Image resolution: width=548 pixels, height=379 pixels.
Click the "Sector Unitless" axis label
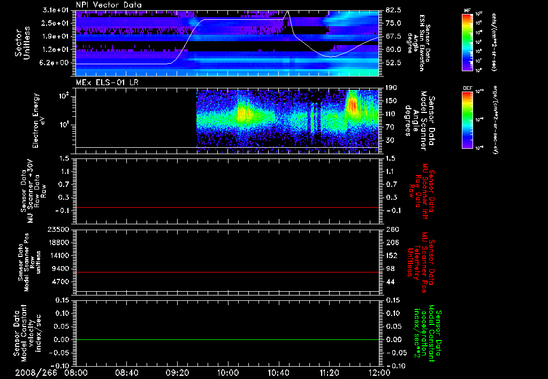[x=22, y=43]
